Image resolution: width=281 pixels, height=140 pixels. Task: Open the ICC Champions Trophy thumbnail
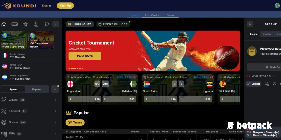pyautogui.click(x=41, y=40)
